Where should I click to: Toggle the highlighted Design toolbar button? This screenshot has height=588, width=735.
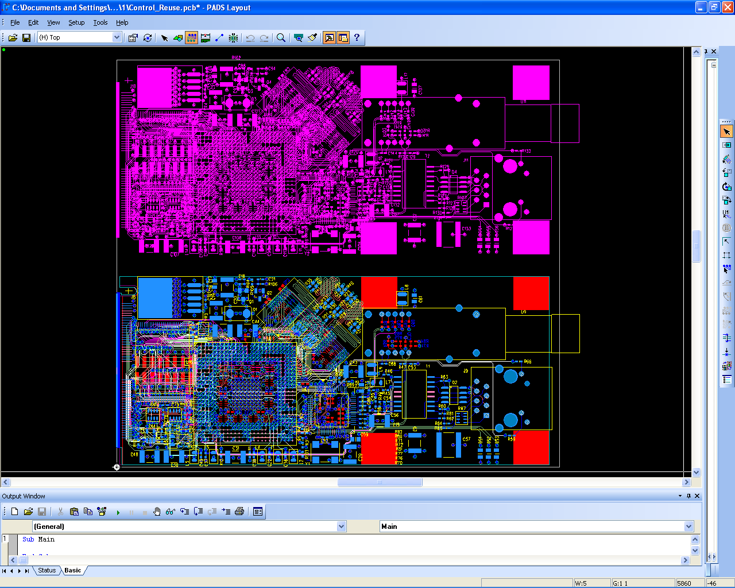click(x=191, y=38)
